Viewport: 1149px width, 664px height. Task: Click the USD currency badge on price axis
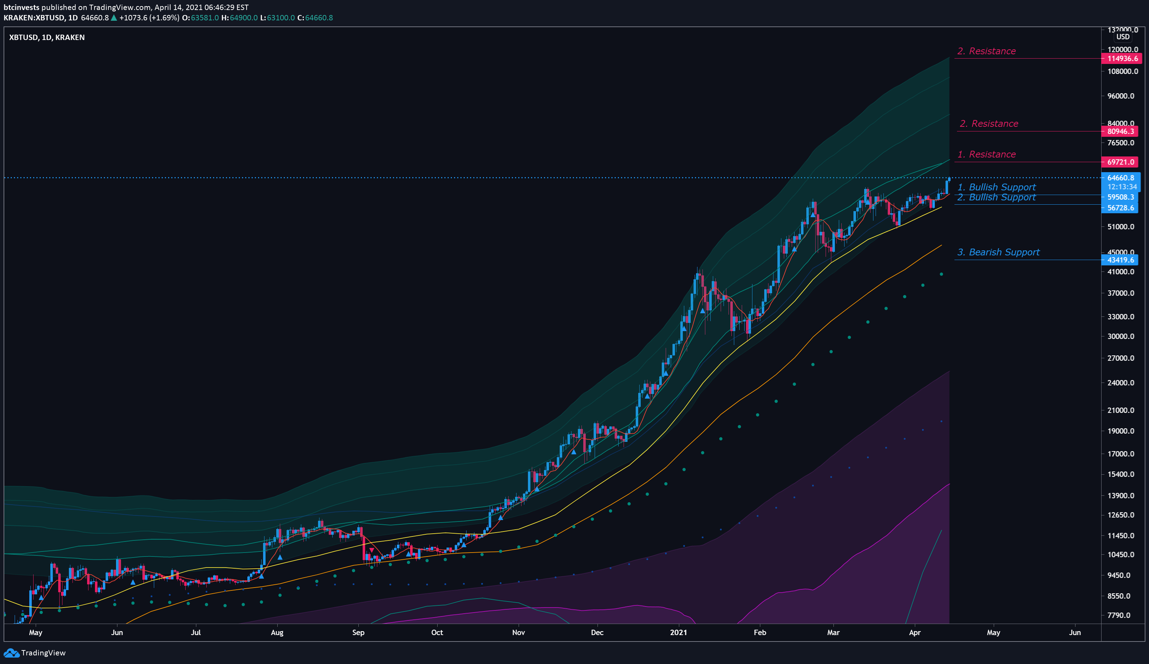click(1123, 37)
